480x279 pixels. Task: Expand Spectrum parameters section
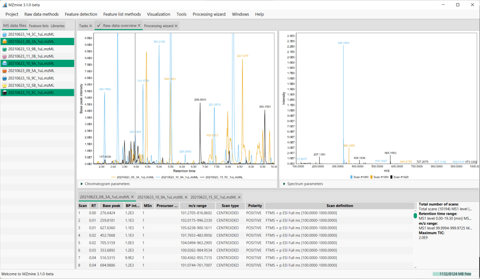point(302,184)
